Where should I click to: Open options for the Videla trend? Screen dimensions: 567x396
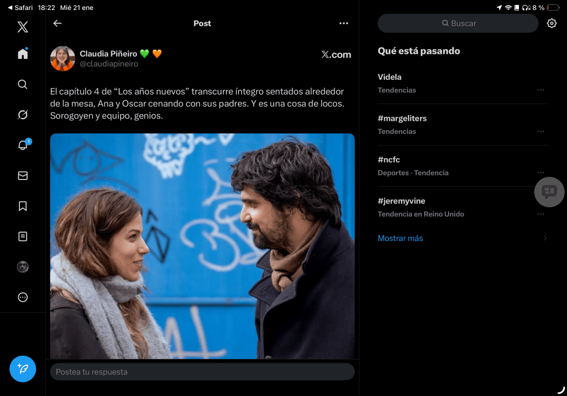[x=540, y=90]
